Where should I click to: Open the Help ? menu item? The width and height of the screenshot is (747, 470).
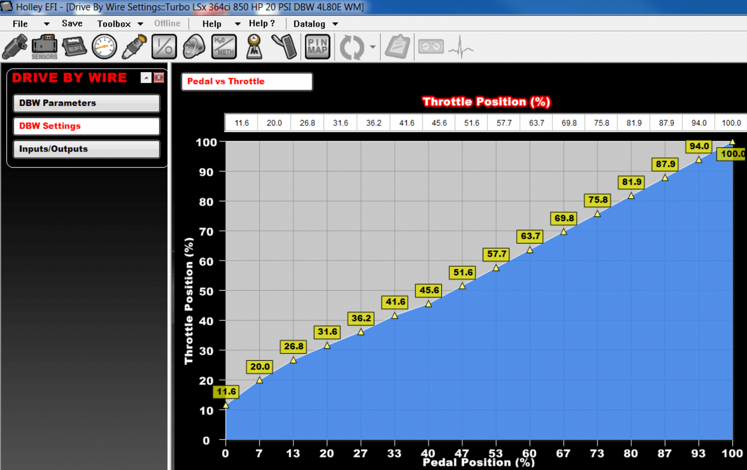coord(261,24)
